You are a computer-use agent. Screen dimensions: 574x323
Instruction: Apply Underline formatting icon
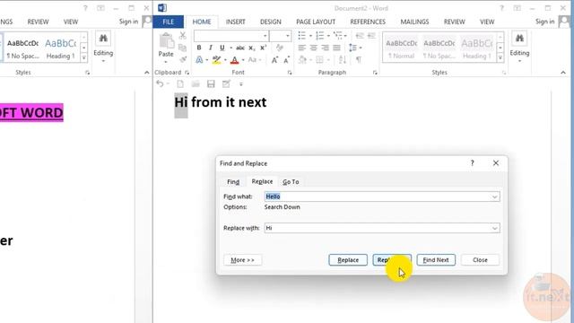tap(222, 48)
